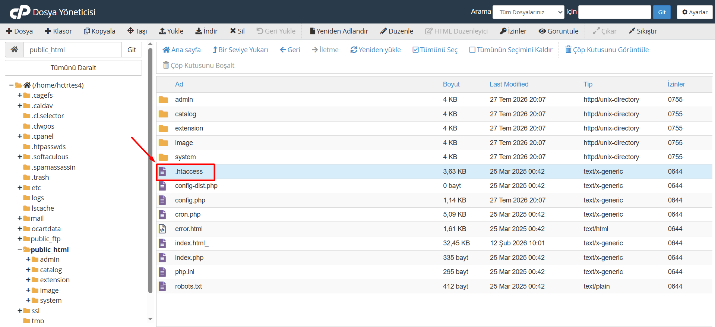Create a new file with Dosya

coord(19,31)
